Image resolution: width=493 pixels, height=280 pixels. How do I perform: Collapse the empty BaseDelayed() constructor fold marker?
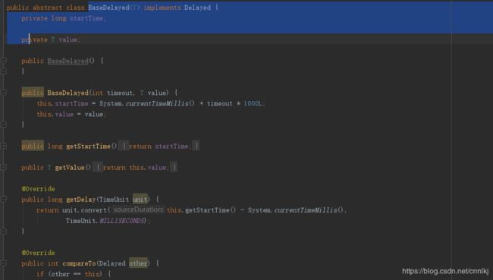coord(4,61)
